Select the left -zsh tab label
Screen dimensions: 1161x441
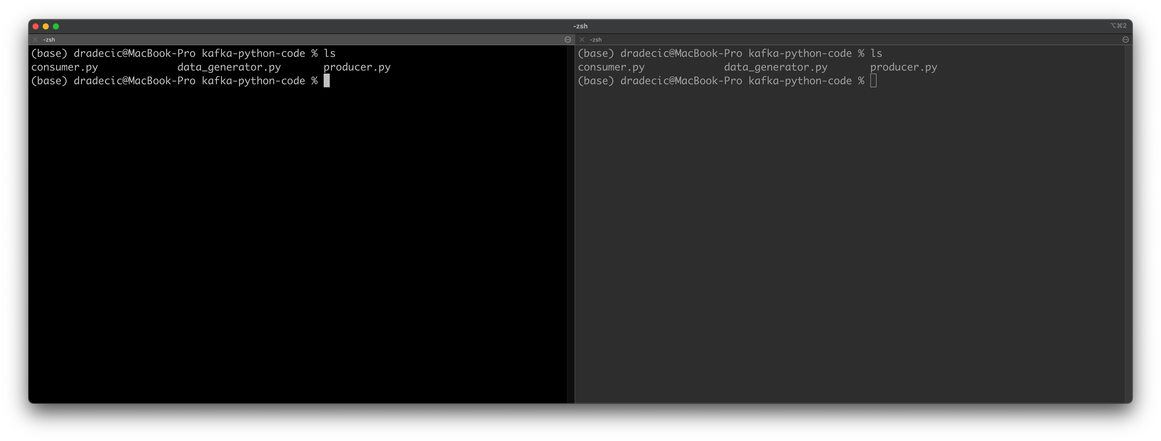50,40
